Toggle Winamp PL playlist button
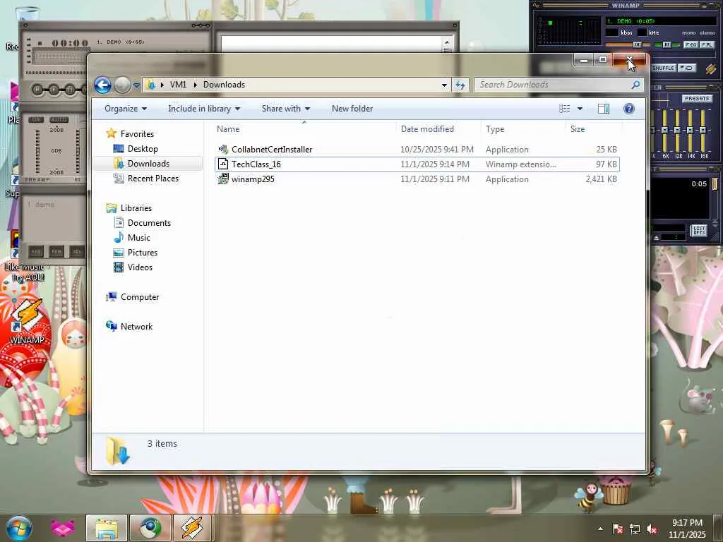 (x=707, y=44)
